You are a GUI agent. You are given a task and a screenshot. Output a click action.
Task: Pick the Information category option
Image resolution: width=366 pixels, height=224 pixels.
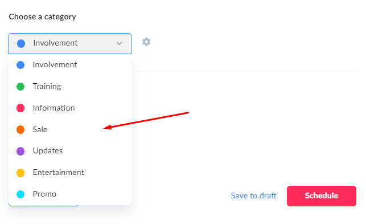(x=70, y=108)
